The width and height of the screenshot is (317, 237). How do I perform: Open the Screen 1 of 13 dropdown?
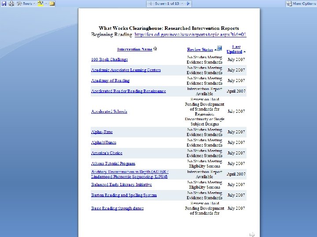pos(169,4)
